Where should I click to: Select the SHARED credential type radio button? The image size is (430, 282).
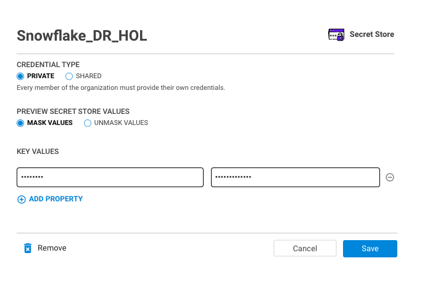click(x=69, y=76)
